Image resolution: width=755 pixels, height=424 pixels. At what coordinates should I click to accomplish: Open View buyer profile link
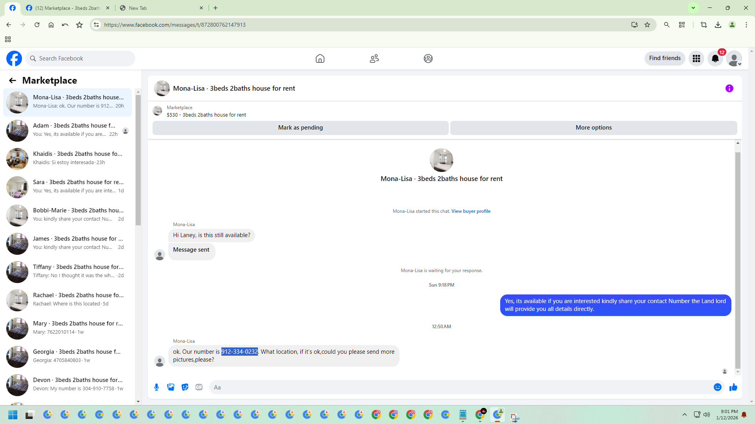tap(471, 211)
